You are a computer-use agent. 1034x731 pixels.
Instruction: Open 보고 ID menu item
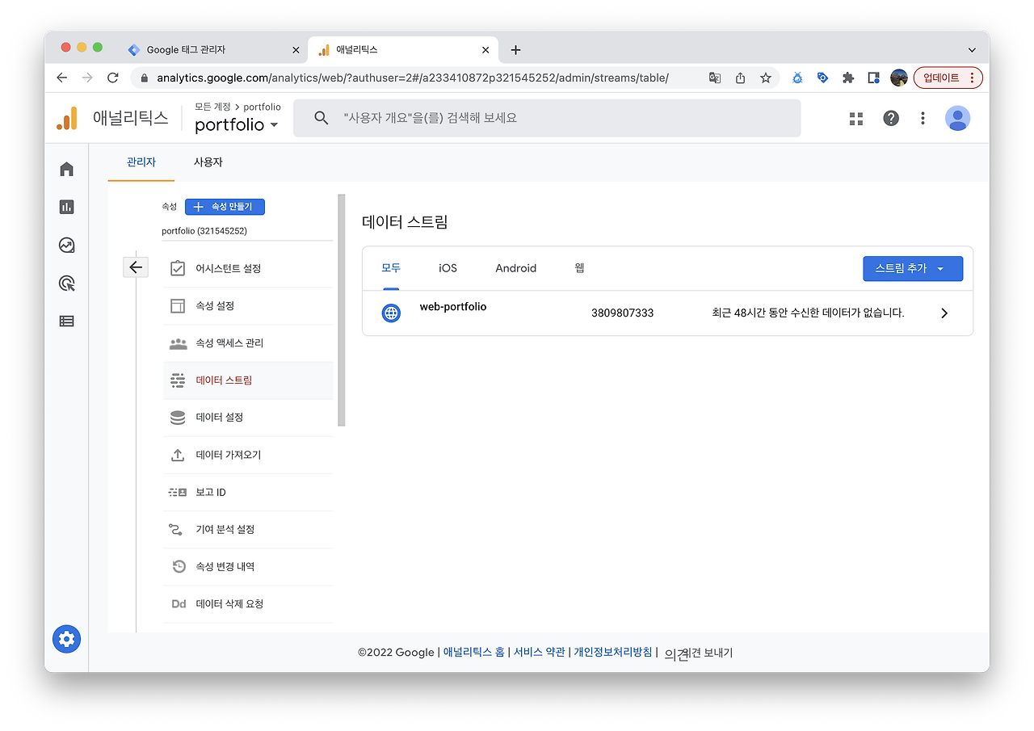248,492
